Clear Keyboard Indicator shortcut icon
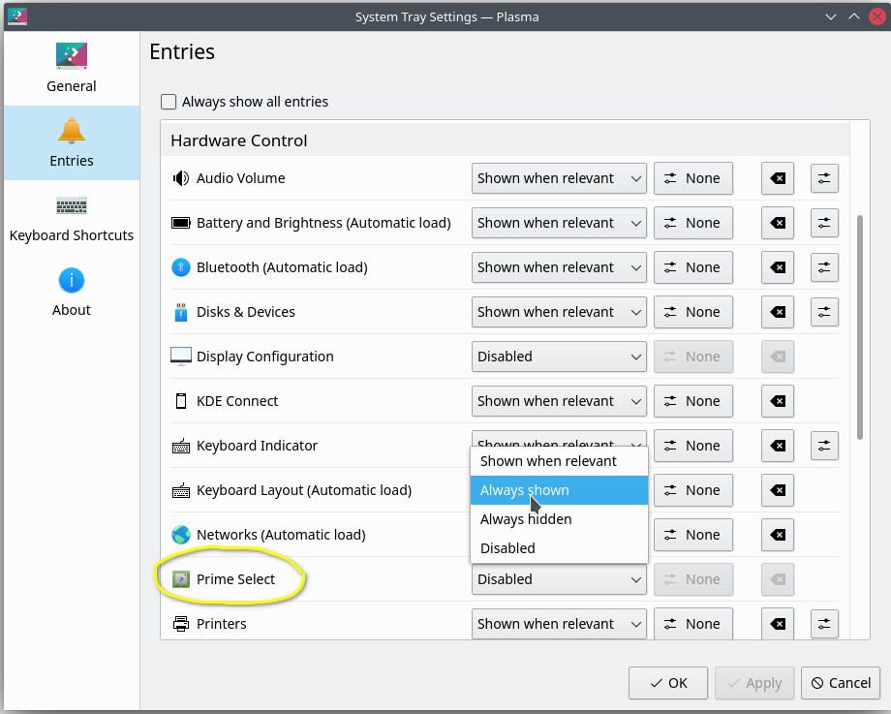The width and height of the screenshot is (891, 714). [x=778, y=446]
